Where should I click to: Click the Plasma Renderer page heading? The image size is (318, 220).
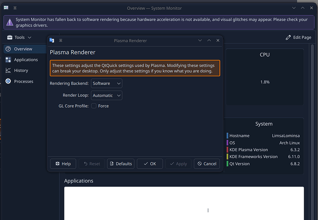point(72,53)
